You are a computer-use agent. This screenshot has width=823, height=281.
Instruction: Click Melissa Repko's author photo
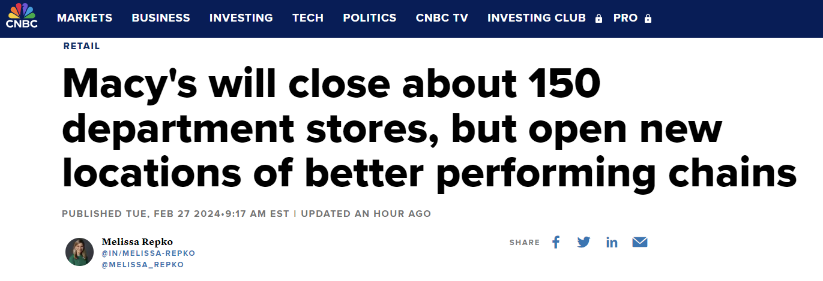click(79, 252)
